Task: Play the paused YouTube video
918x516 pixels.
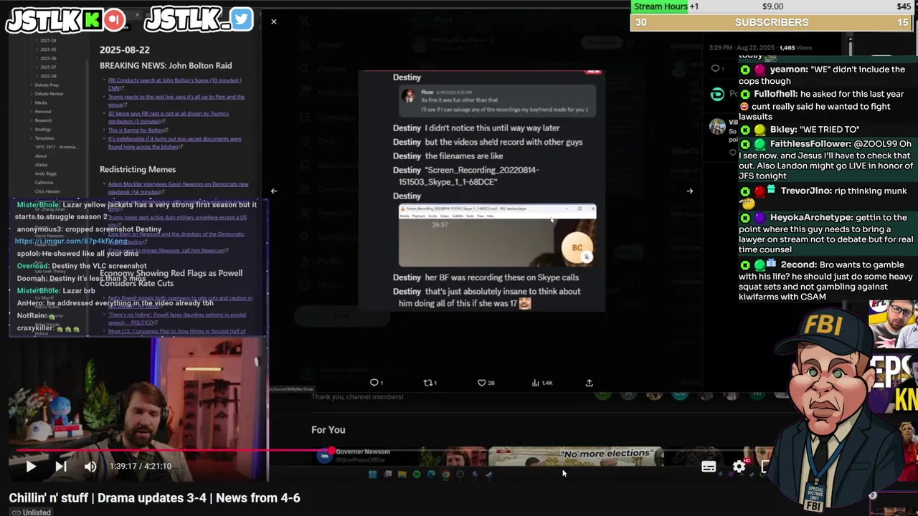Action: 31,467
